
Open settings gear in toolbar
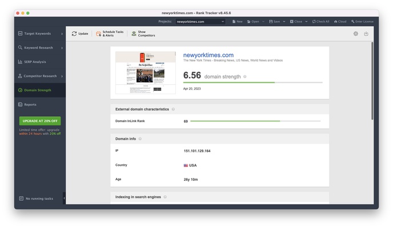coord(356,34)
